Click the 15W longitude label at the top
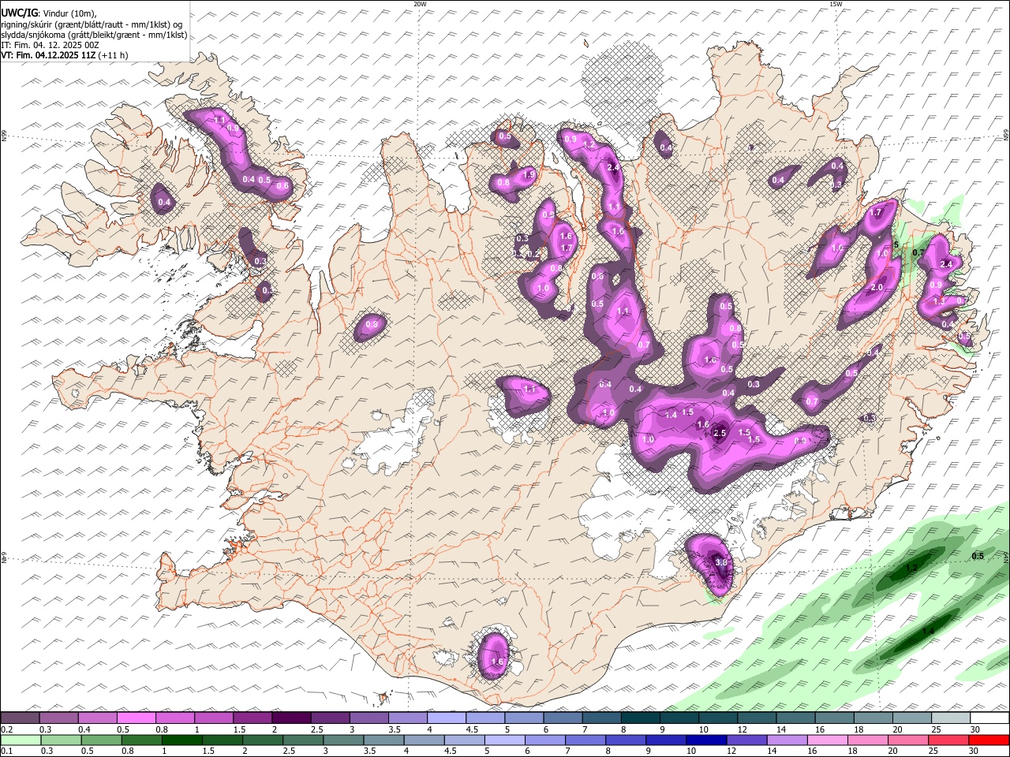 [x=836, y=4]
